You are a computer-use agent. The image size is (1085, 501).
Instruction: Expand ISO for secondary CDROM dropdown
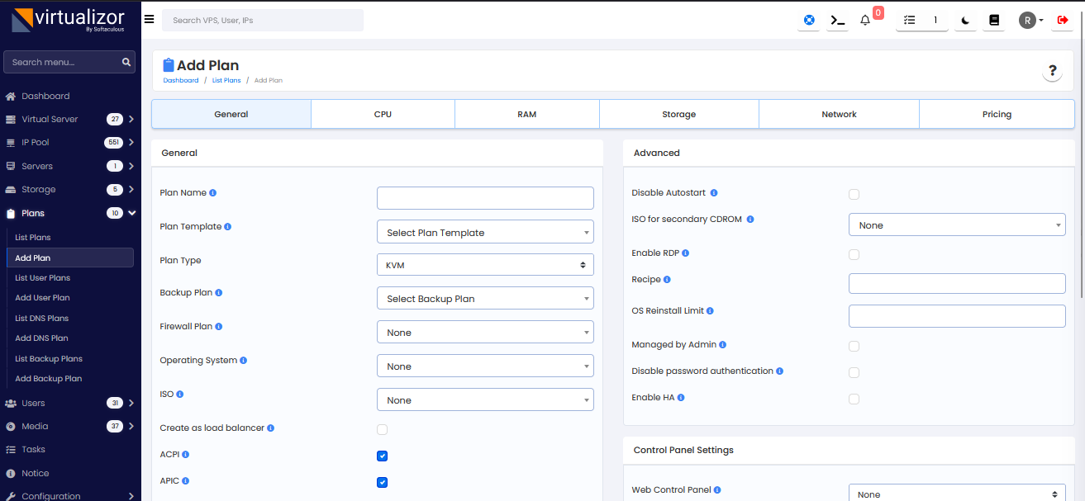(956, 225)
